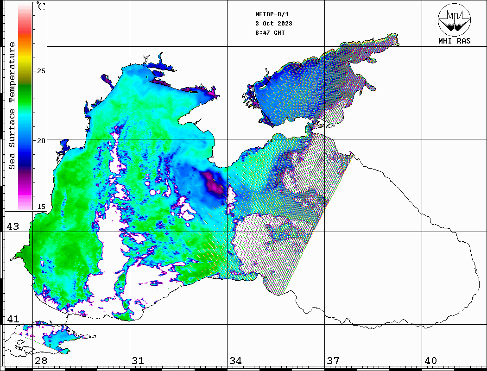Click longitude label 40
The height and width of the screenshot is (371, 487).
(x=430, y=360)
